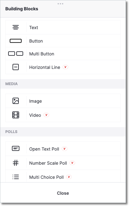Click the three-dot drag handle at top
This screenshot has height=206, width=129.
[60, 4]
